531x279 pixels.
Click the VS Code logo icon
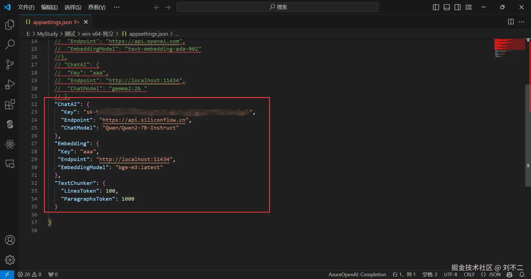pyautogui.click(x=7, y=7)
